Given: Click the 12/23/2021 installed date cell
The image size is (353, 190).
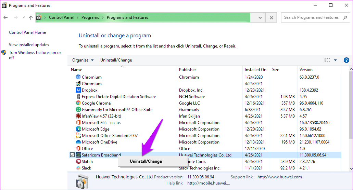Looking at the screenshot, I should [255, 90].
